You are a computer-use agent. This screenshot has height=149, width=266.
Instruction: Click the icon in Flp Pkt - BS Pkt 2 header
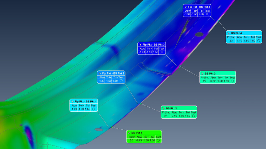100,73
